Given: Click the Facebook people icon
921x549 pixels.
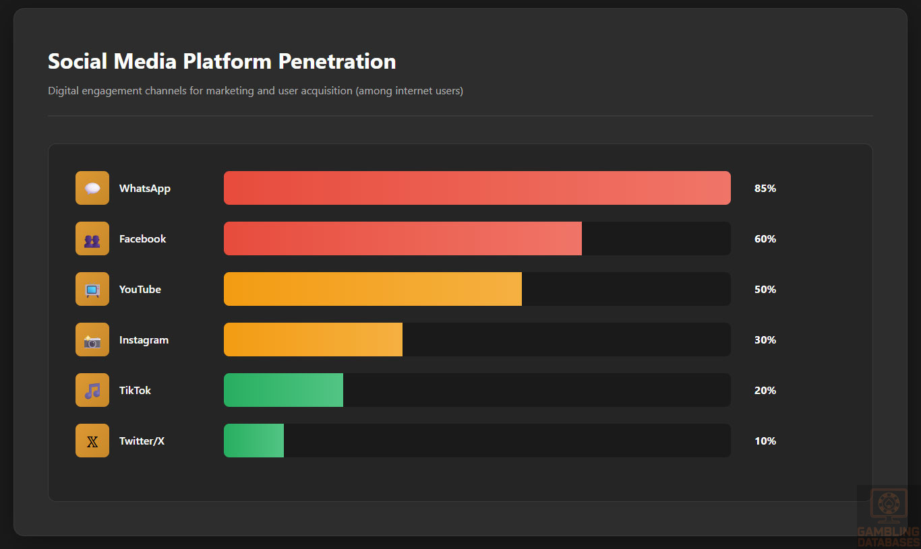Looking at the screenshot, I should [92, 238].
